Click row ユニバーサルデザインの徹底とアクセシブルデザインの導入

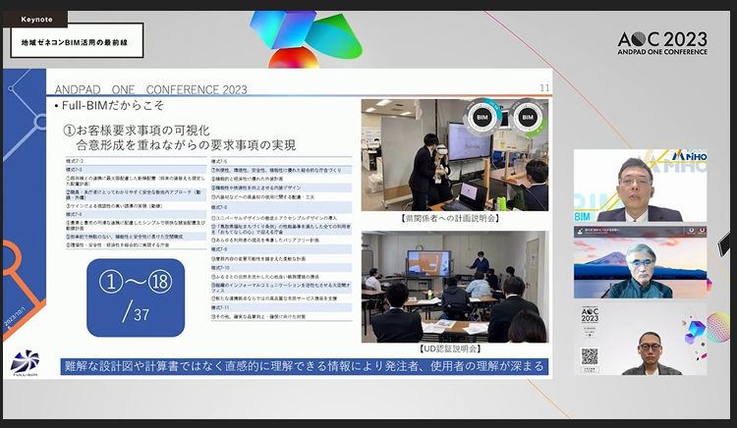pyautogui.click(x=281, y=218)
